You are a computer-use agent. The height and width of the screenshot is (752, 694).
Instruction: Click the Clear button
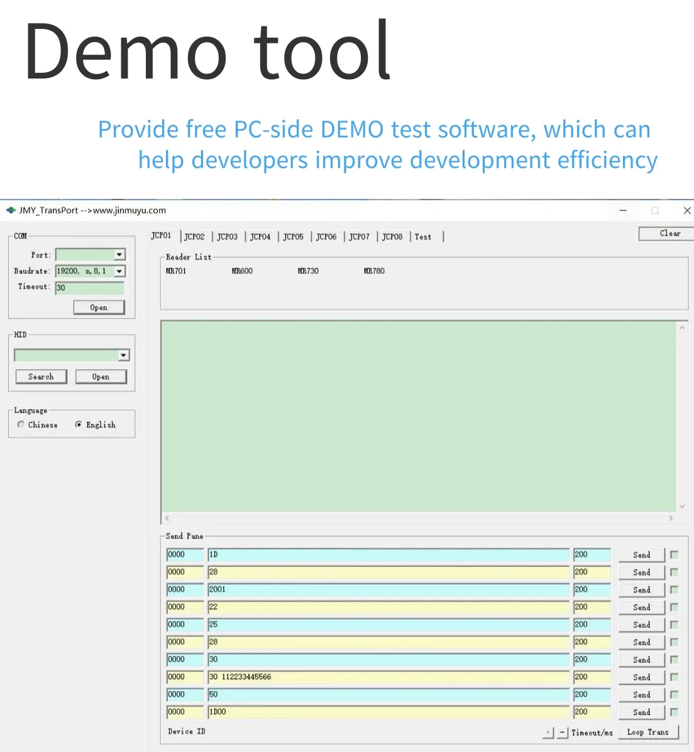point(667,234)
